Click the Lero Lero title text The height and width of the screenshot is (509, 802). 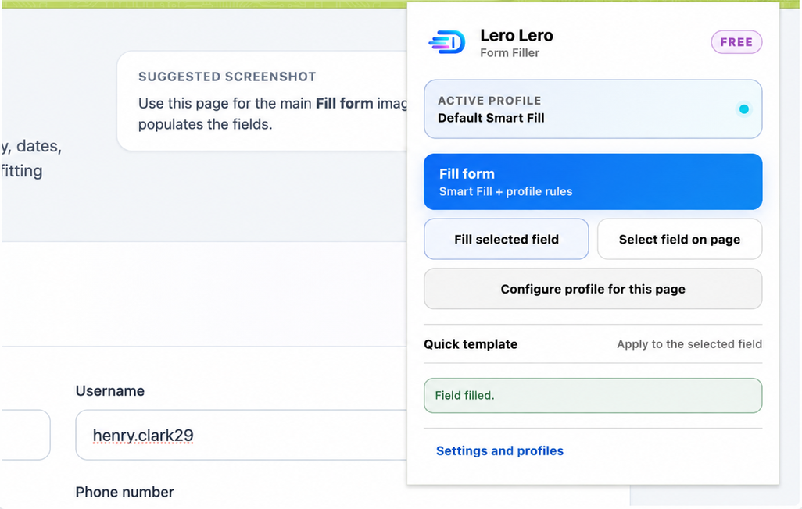click(x=516, y=35)
